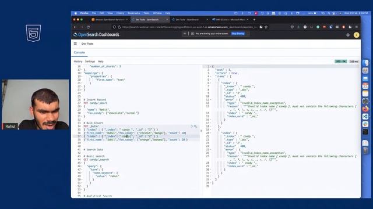Collapse the fold arrow at response line 6
Screen dimensions: 373x209
(210, 83)
